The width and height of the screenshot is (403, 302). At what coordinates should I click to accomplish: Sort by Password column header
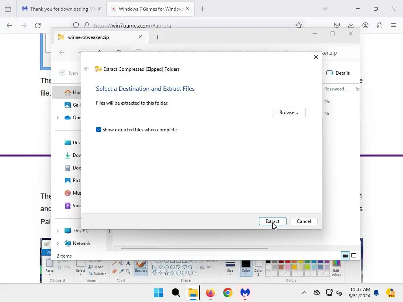point(336,89)
